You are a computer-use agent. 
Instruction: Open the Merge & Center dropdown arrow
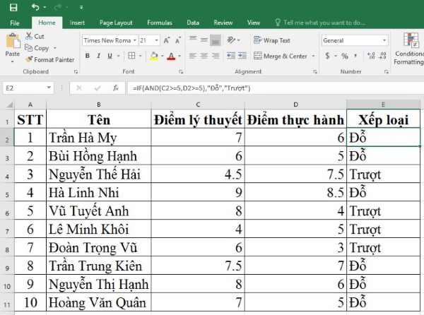[x=313, y=57]
